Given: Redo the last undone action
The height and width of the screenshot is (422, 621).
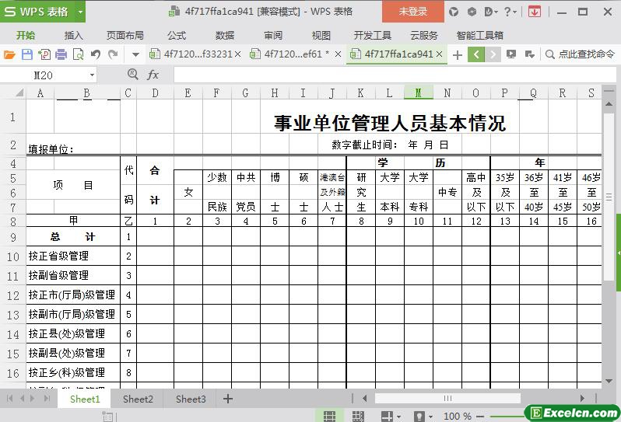Looking at the screenshot, I should 114,54.
